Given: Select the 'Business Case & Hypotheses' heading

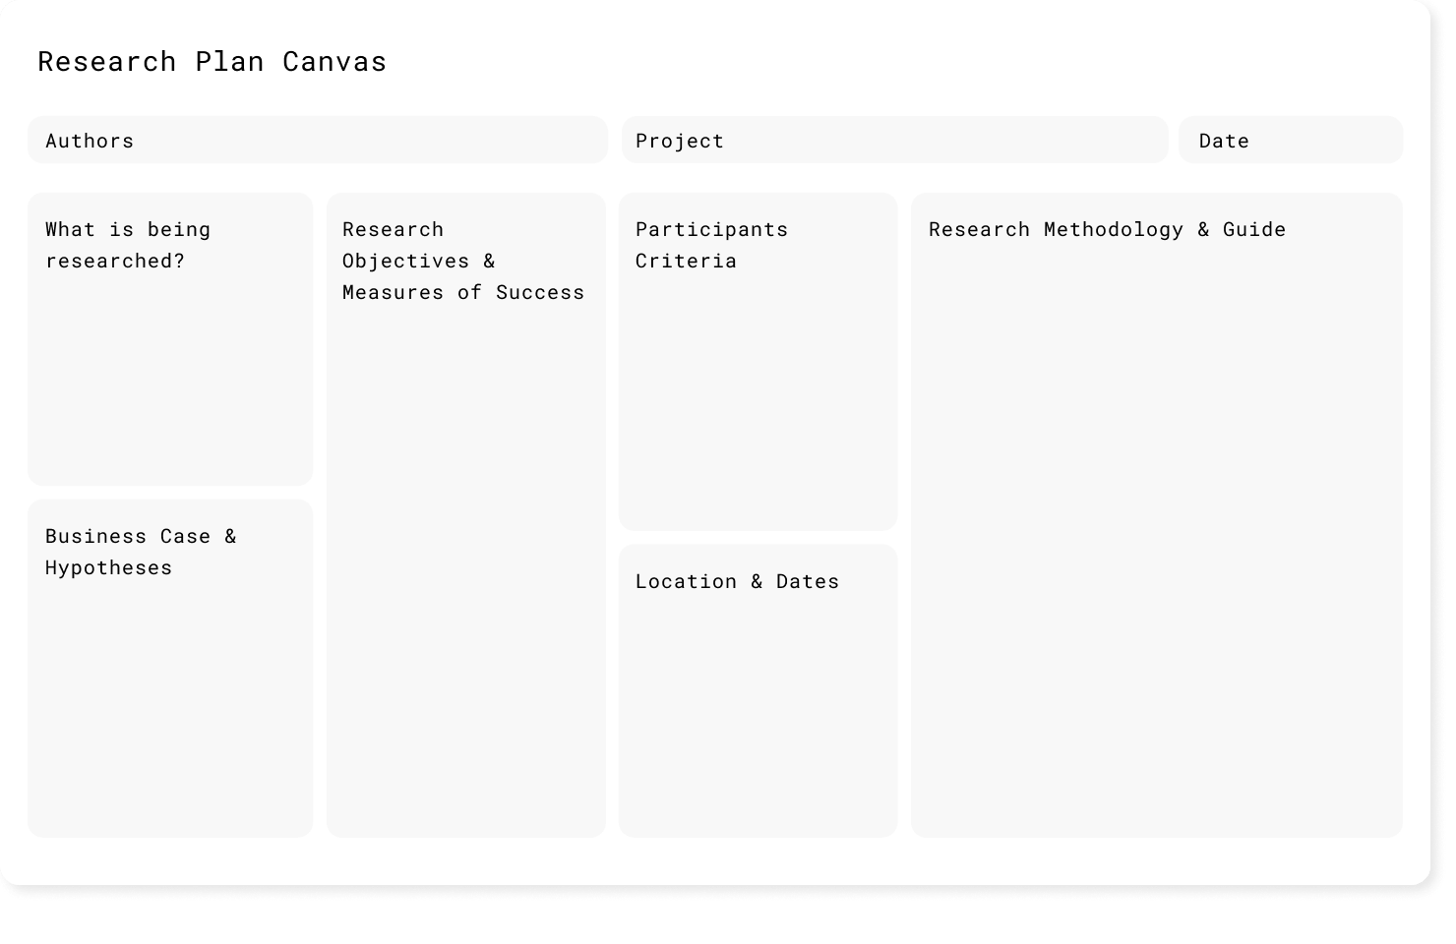Looking at the screenshot, I should [141, 552].
